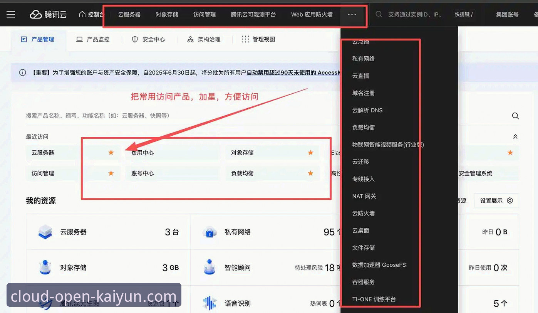Viewport: 538px width, 313px height.
Task: Toggle star for 对象存储 in recent visits
Action: [310, 153]
